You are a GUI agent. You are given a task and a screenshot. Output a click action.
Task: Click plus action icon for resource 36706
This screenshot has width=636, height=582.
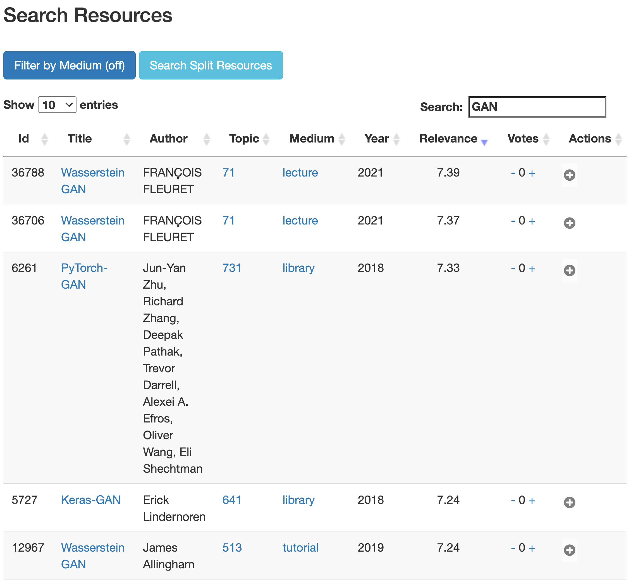[x=570, y=223]
